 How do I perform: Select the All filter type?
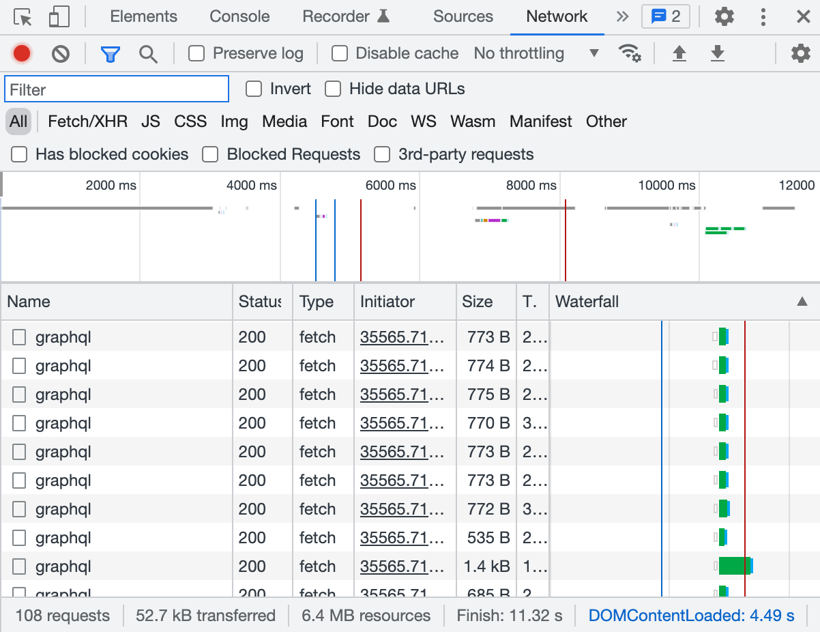18,121
